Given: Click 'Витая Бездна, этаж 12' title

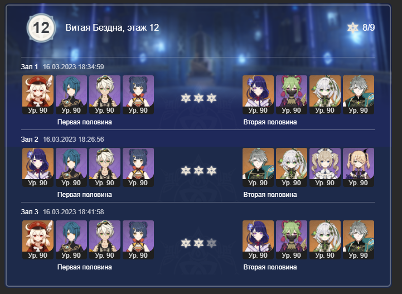Looking at the screenshot, I should tap(112, 28).
